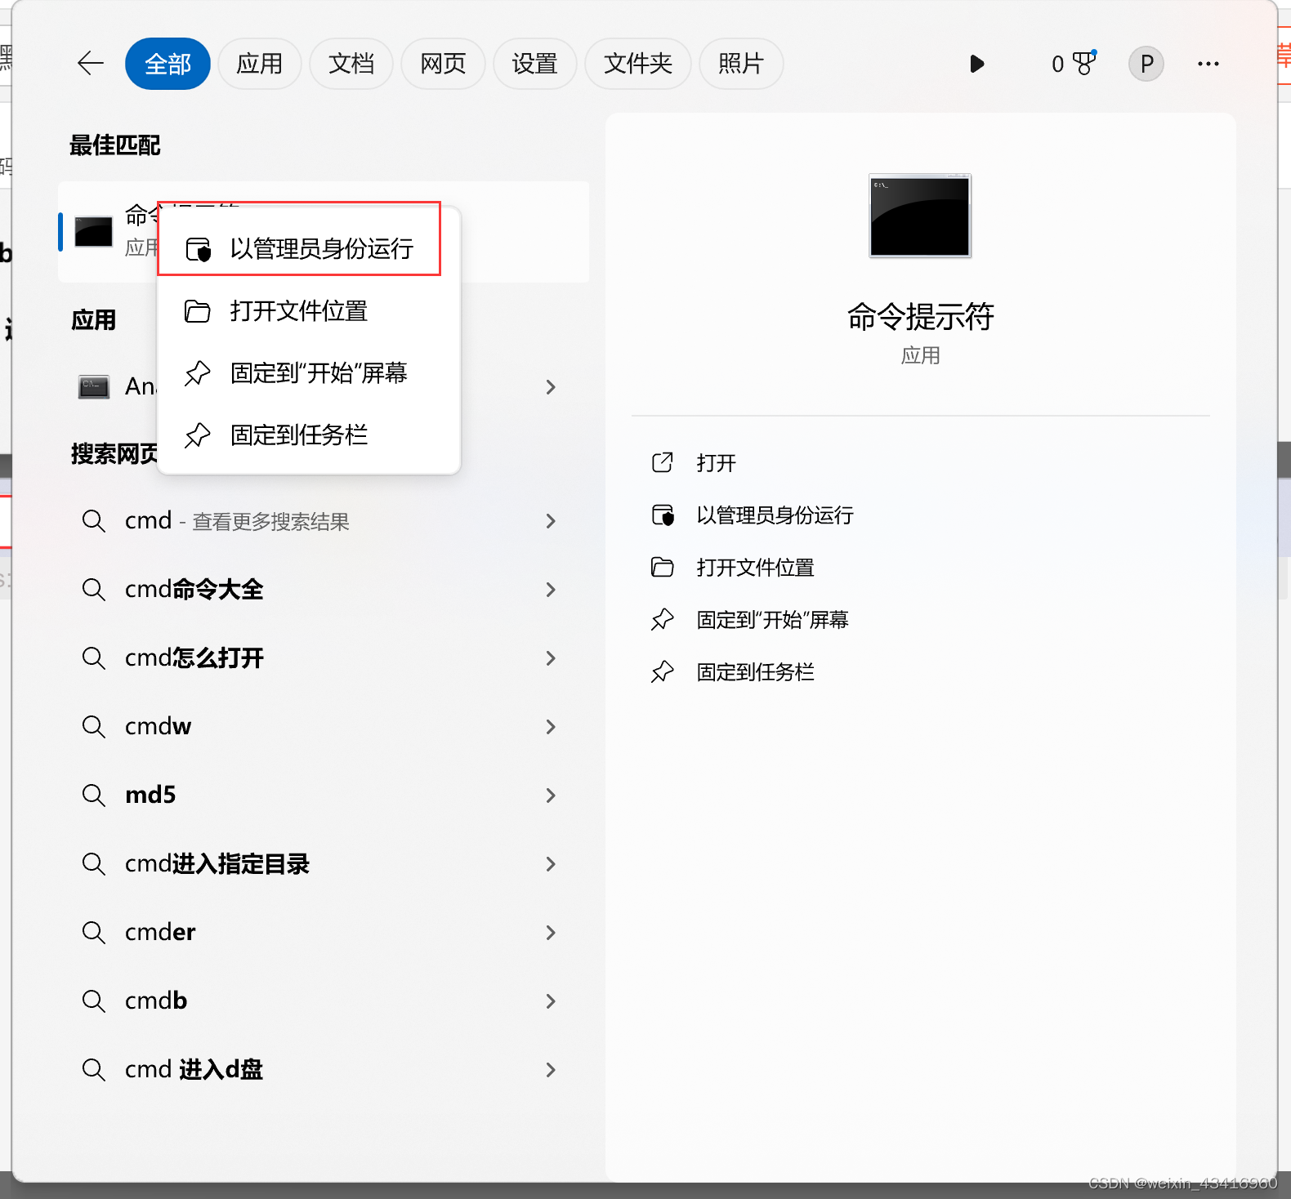The width and height of the screenshot is (1291, 1199).
Task: Choose 打开文件位置 in the context menu
Action: 309,310
